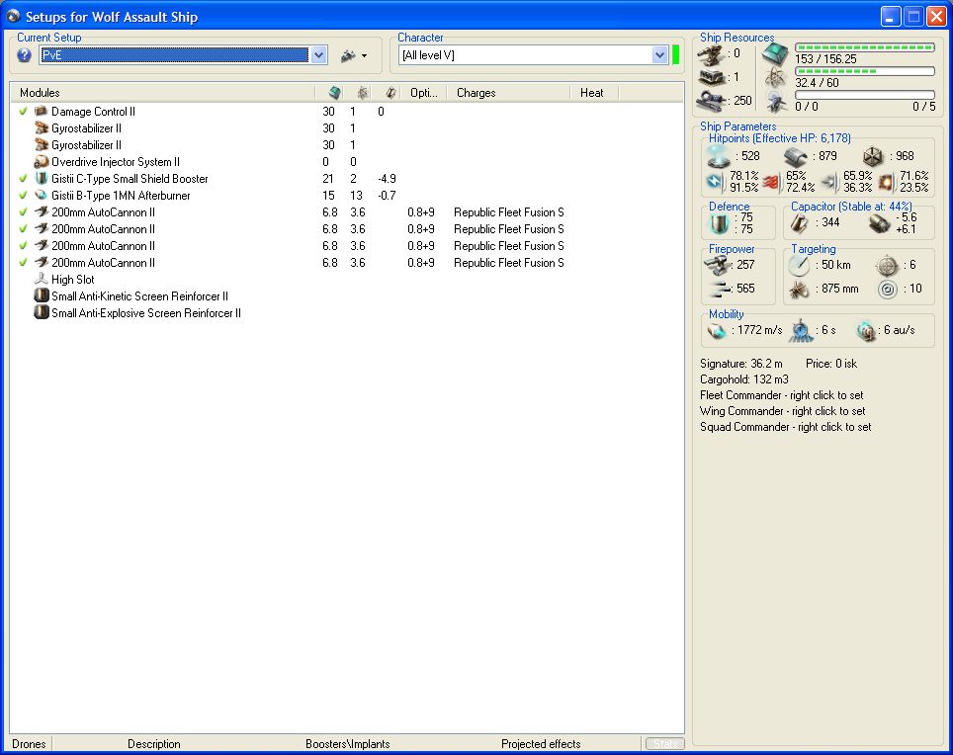This screenshot has width=953, height=755.
Task: Toggle the Gistii B-Type 1MN Afterburner checkmark
Action: tap(23, 196)
